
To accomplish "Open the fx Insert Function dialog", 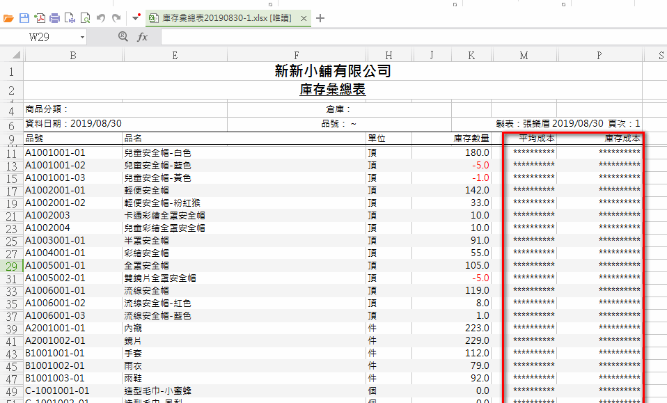I will pyautogui.click(x=142, y=37).
